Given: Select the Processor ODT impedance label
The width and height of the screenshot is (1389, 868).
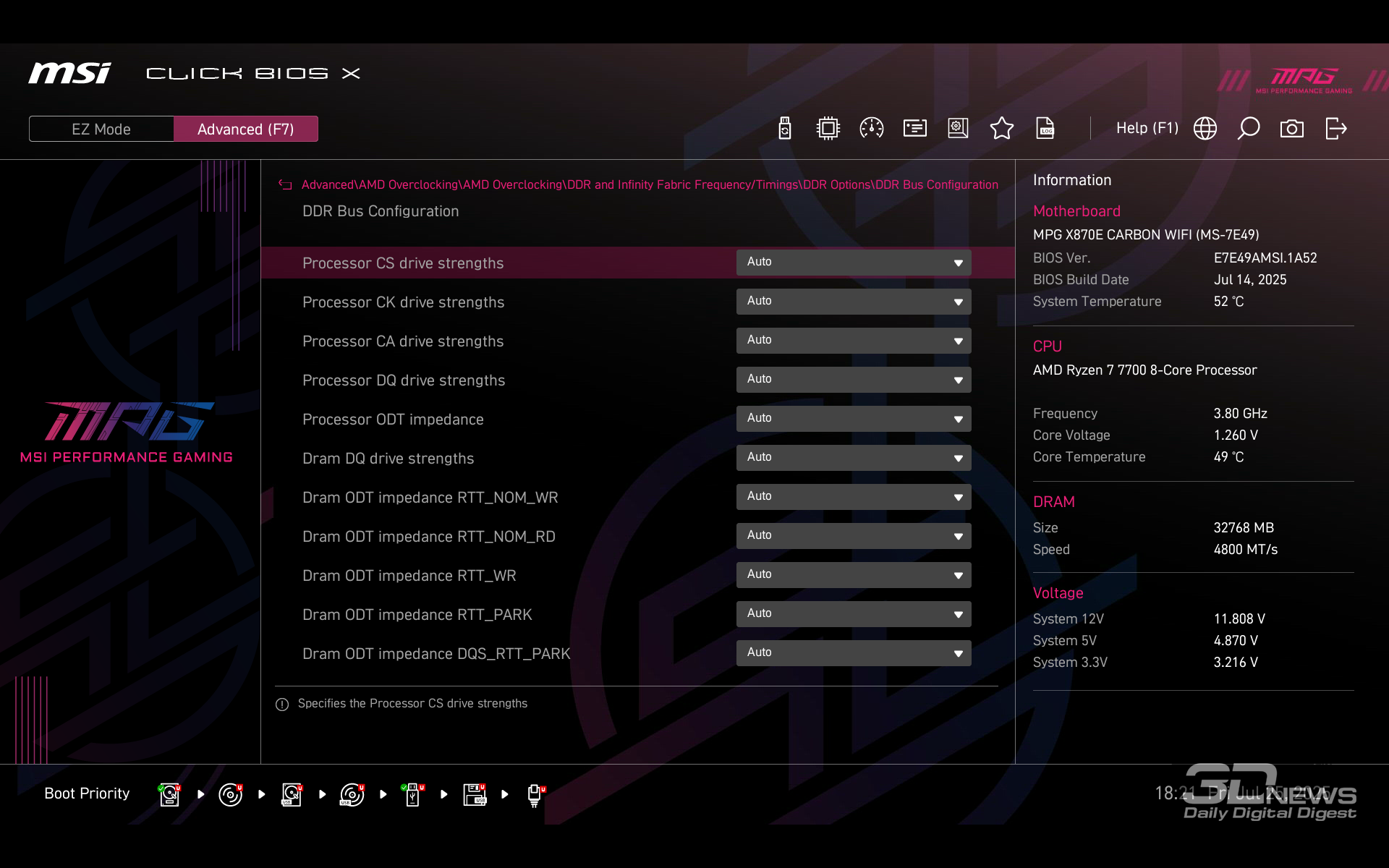Looking at the screenshot, I should tap(393, 420).
